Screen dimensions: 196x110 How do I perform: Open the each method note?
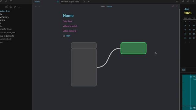click(x=5, y=39)
